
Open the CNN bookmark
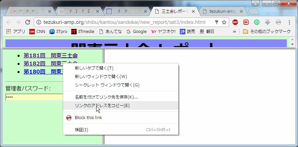37,32
